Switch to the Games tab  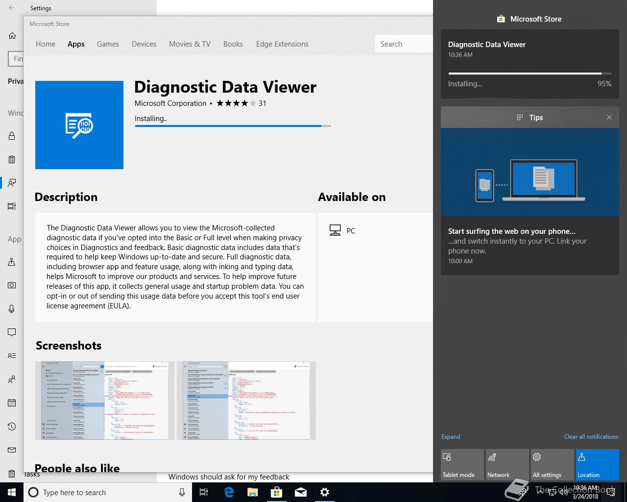click(x=108, y=44)
